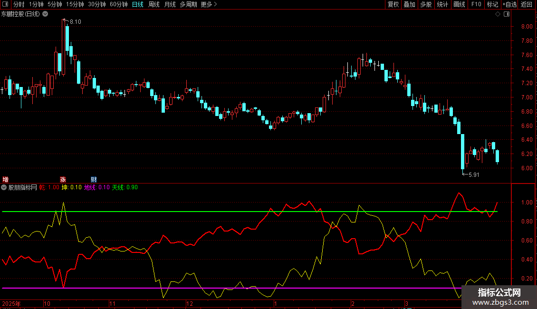
Task: Open the 多股 multi-stock view
Action: [x=426, y=4]
